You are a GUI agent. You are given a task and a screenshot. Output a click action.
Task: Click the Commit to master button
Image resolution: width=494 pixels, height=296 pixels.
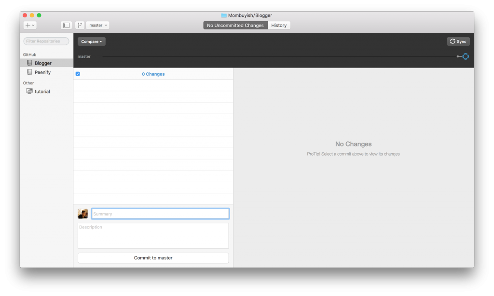[153, 258]
